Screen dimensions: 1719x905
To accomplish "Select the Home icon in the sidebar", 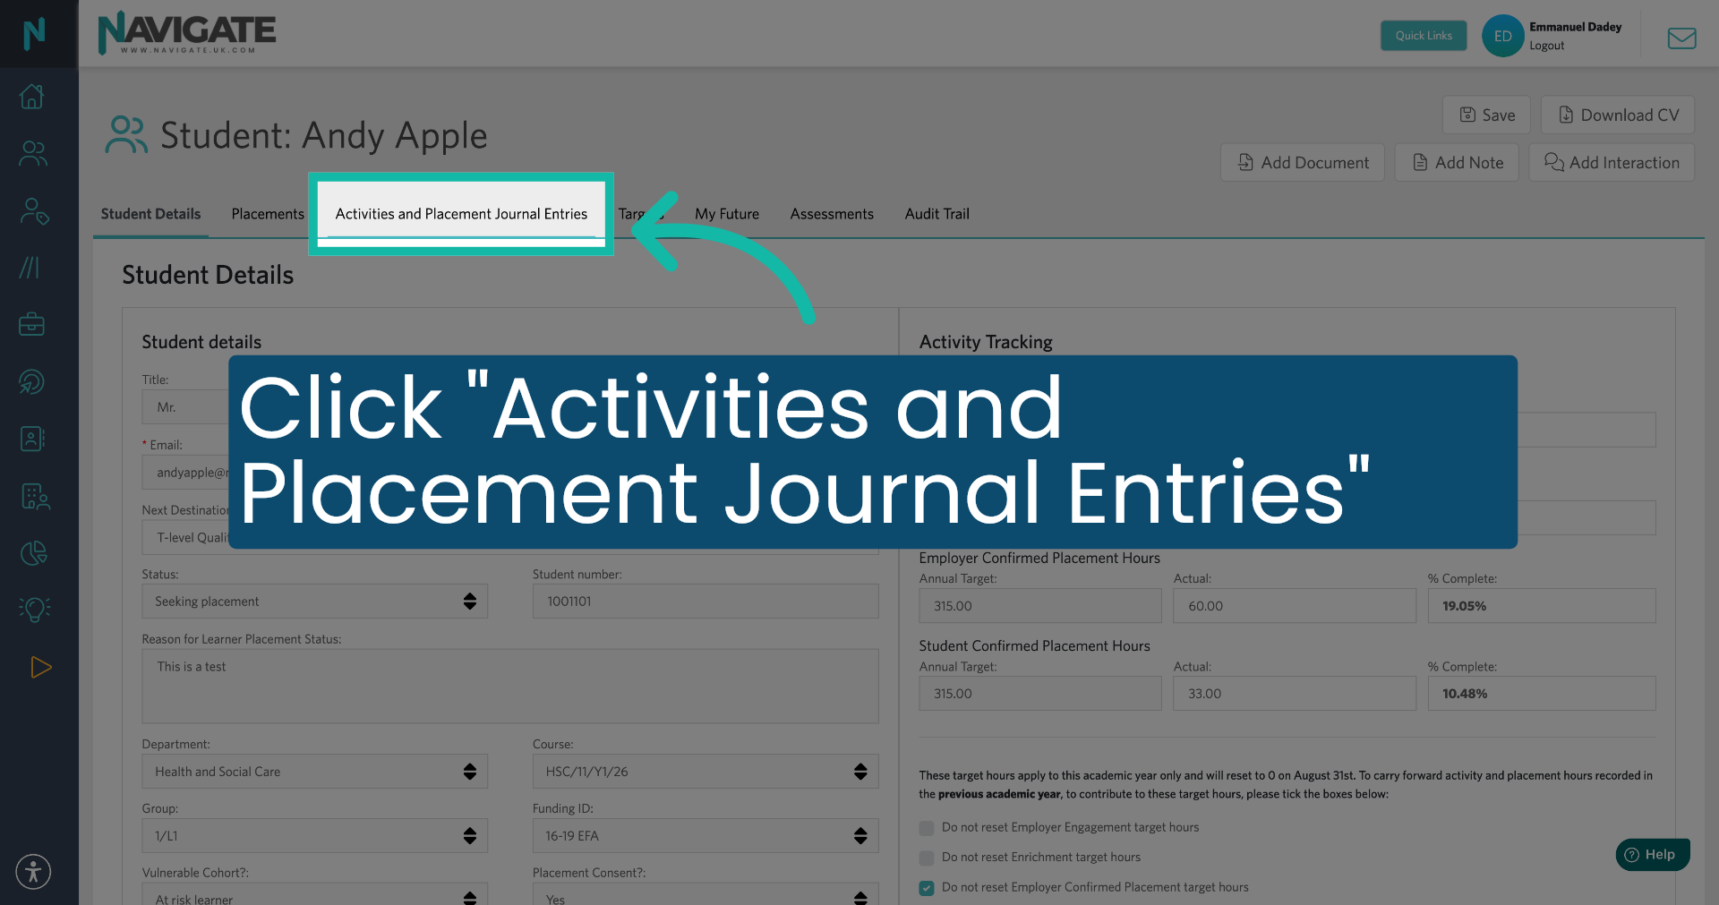I will [x=32, y=96].
